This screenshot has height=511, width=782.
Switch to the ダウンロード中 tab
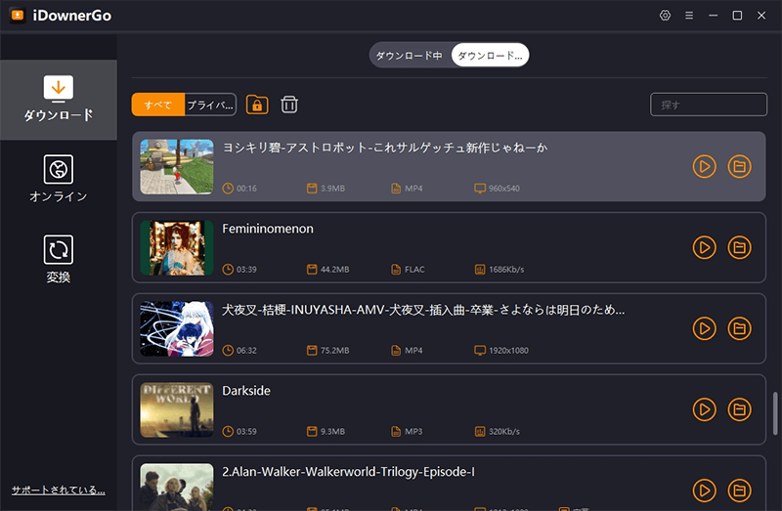[410, 56]
